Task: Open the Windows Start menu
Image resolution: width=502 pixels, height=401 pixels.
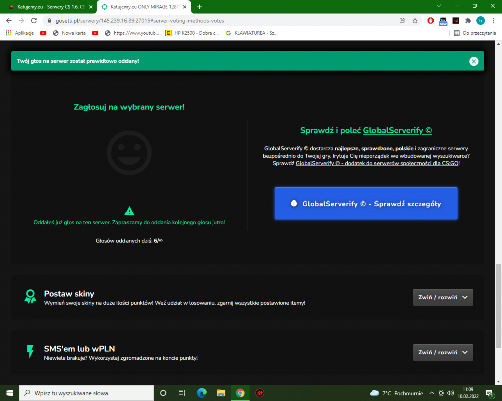Action: (9, 393)
